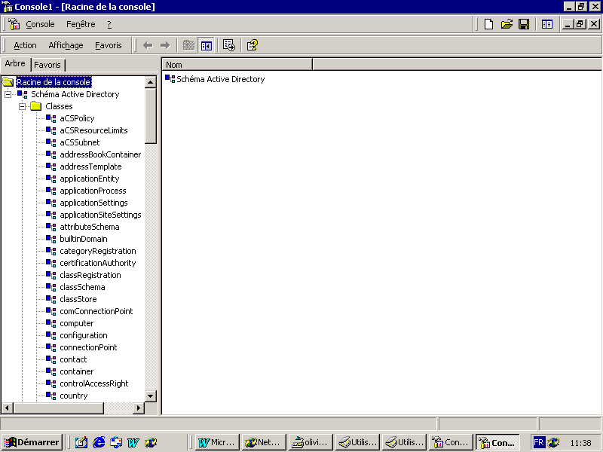603x452 pixels.
Task: Click the greyed-out Back arrow
Action: coord(148,45)
